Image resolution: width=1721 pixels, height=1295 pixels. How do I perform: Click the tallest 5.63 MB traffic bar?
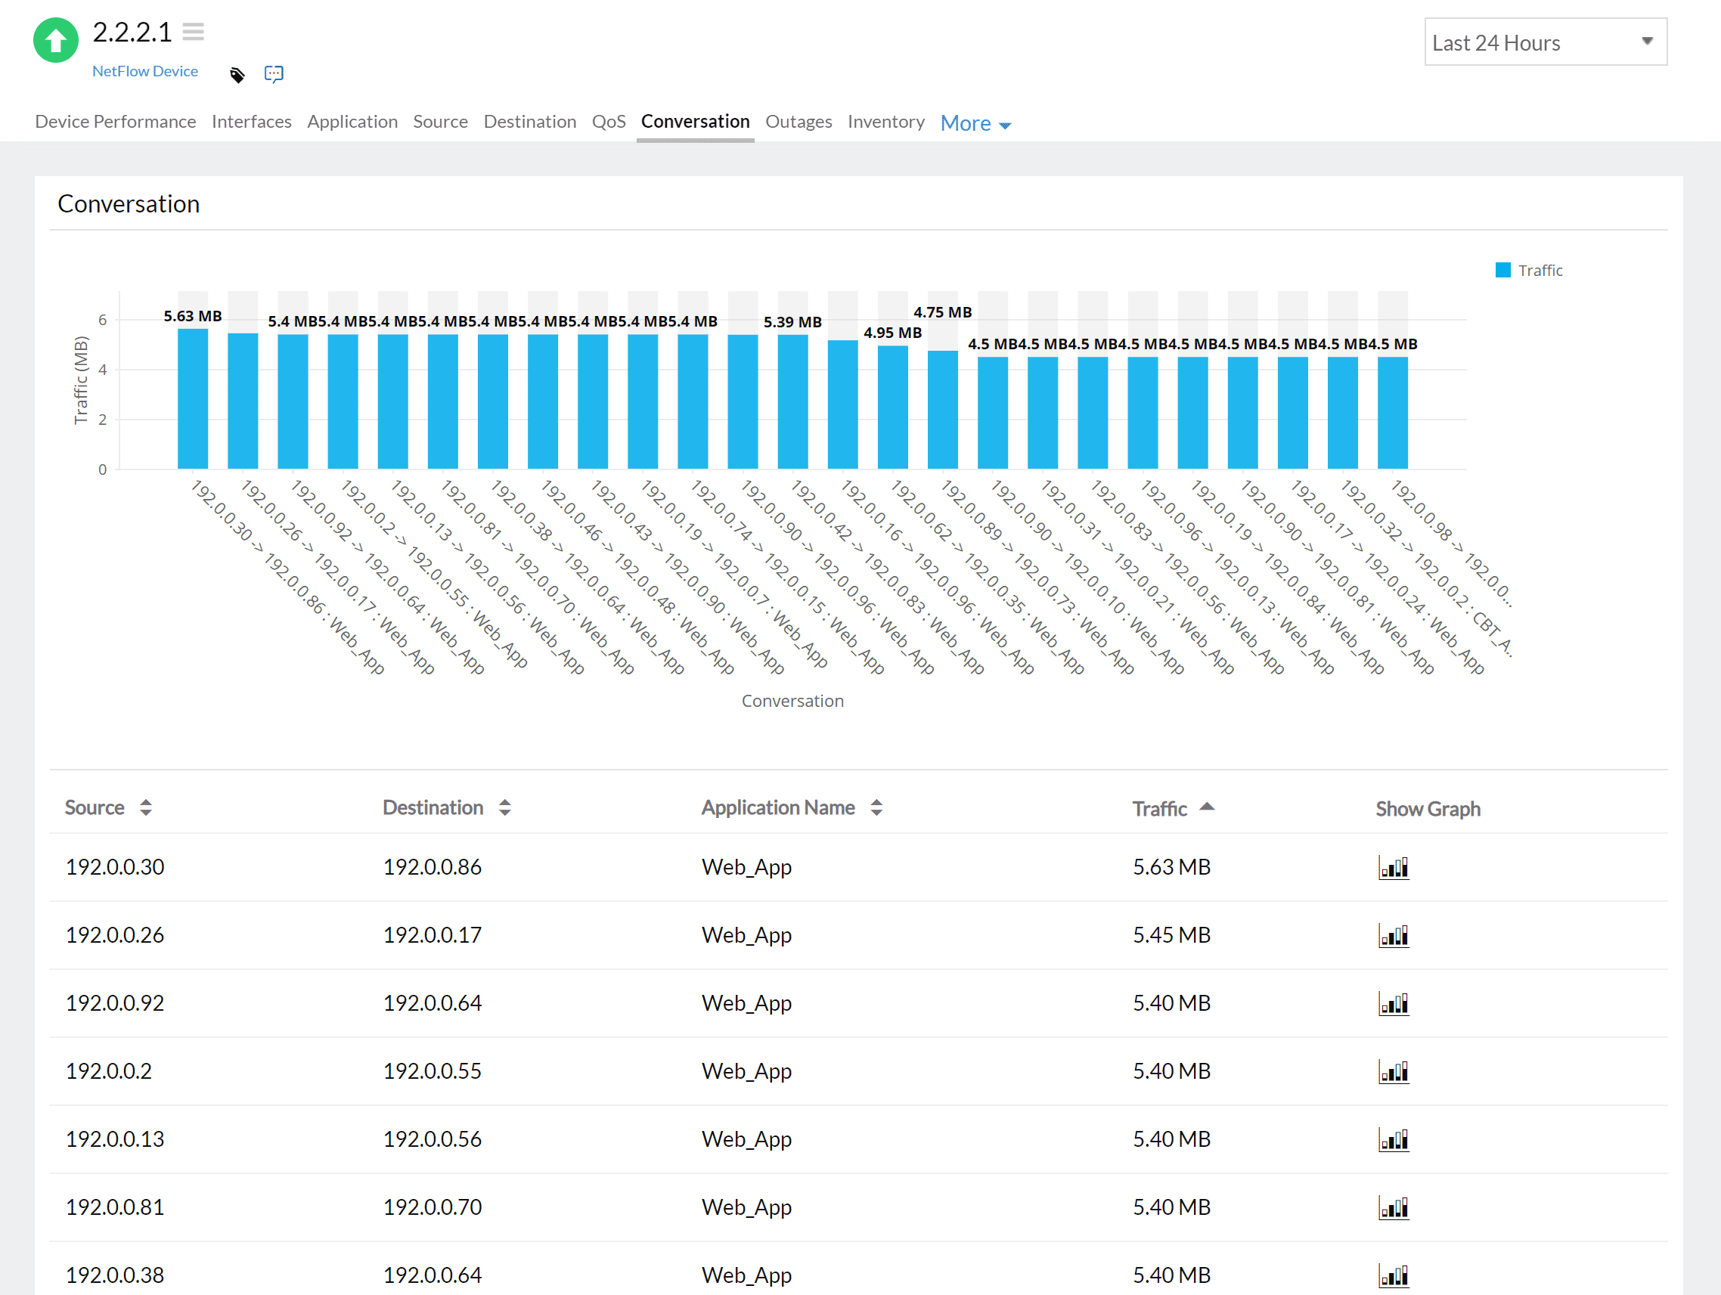coord(193,397)
